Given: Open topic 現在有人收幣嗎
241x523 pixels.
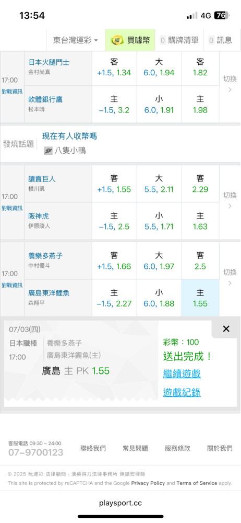Looking at the screenshot, I should (69, 136).
